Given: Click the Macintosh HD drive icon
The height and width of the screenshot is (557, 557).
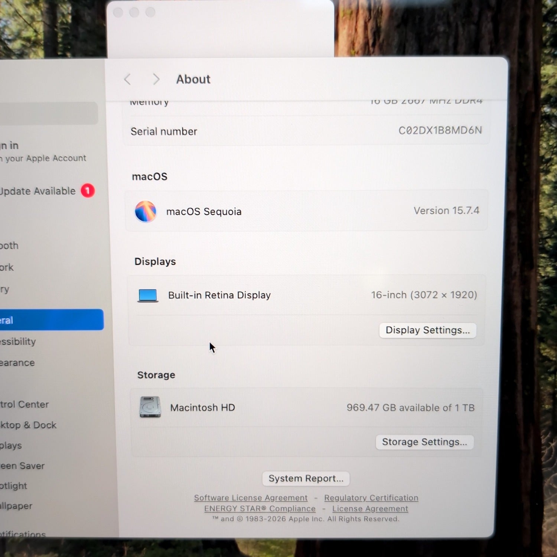Looking at the screenshot, I should [x=150, y=407].
